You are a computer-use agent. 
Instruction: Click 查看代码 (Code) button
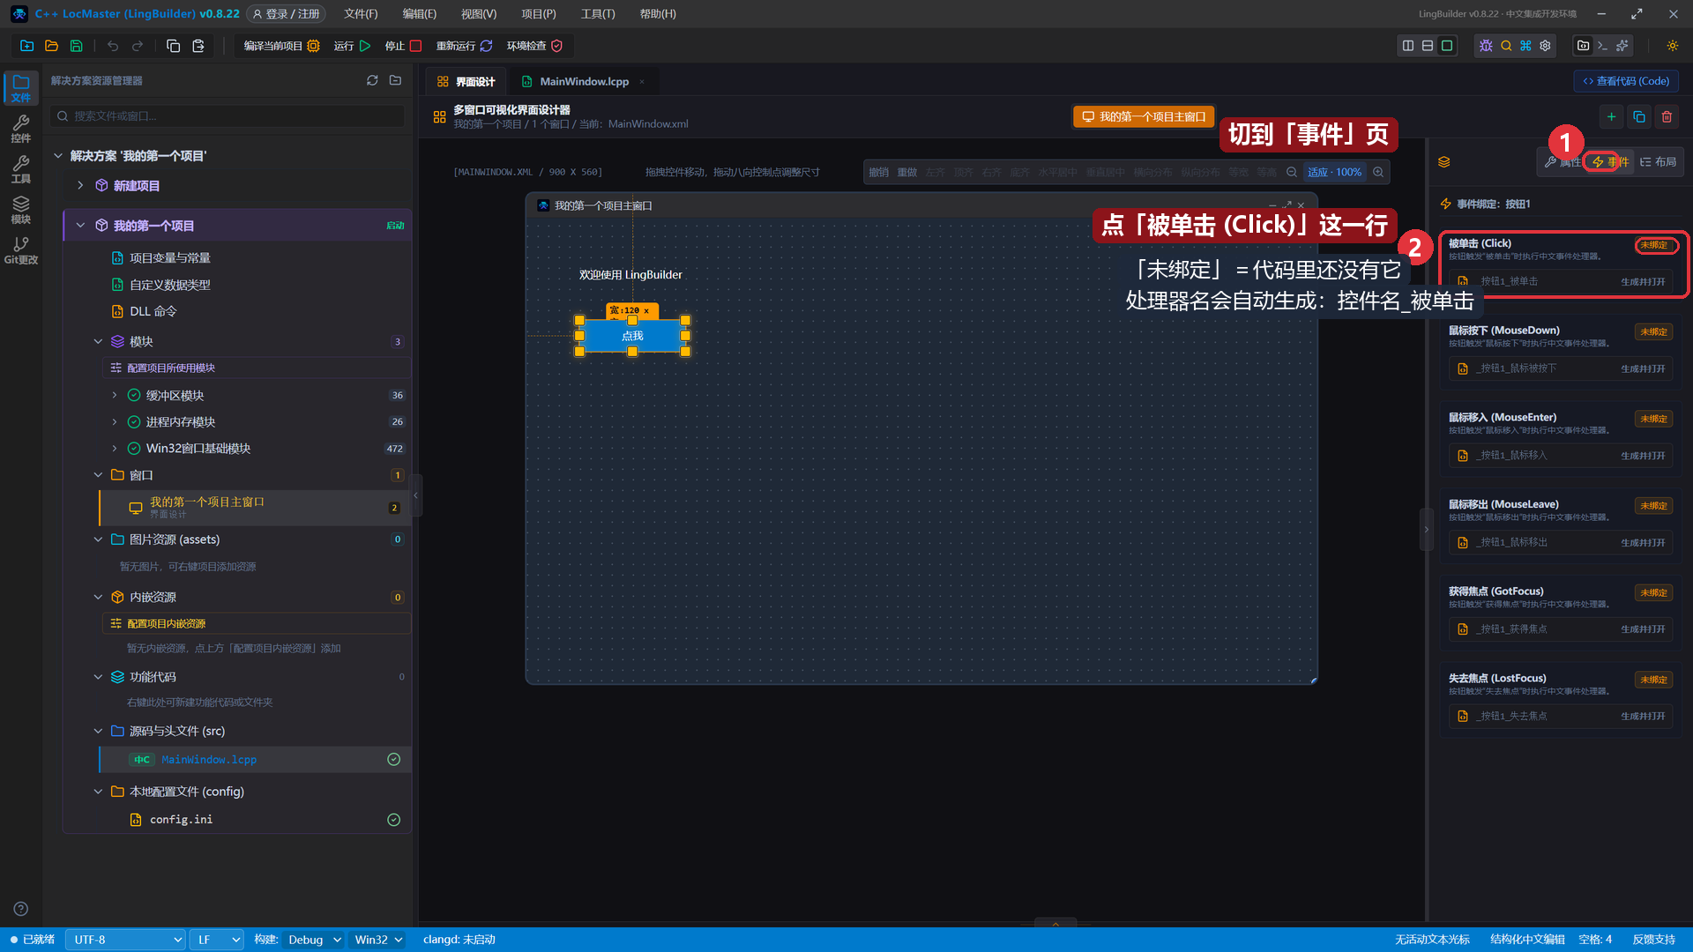click(x=1626, y=81)
